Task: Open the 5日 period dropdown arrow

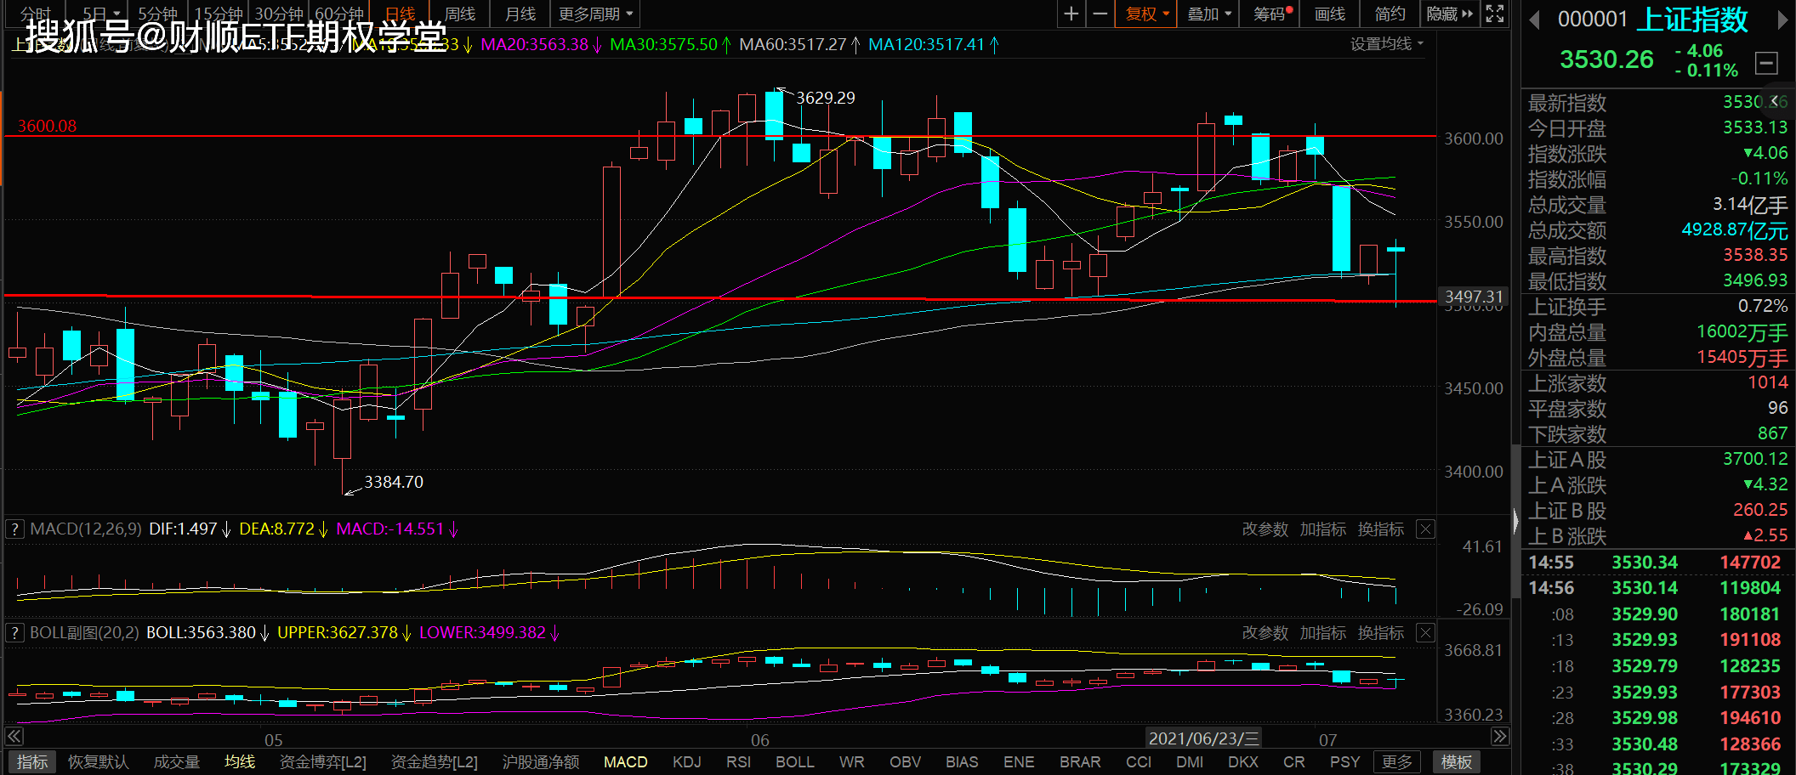Action: pos(117,14)
